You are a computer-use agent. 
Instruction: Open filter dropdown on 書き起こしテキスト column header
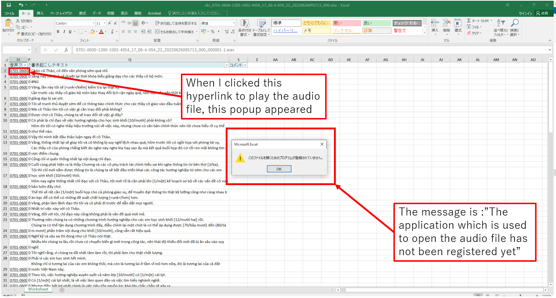(x=226, y=65)
